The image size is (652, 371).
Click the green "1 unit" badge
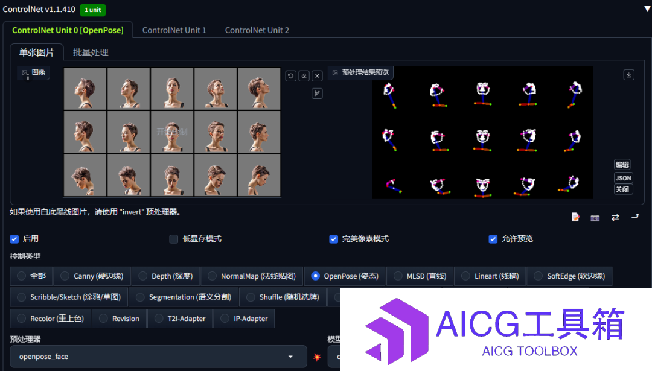click(93, 10)
